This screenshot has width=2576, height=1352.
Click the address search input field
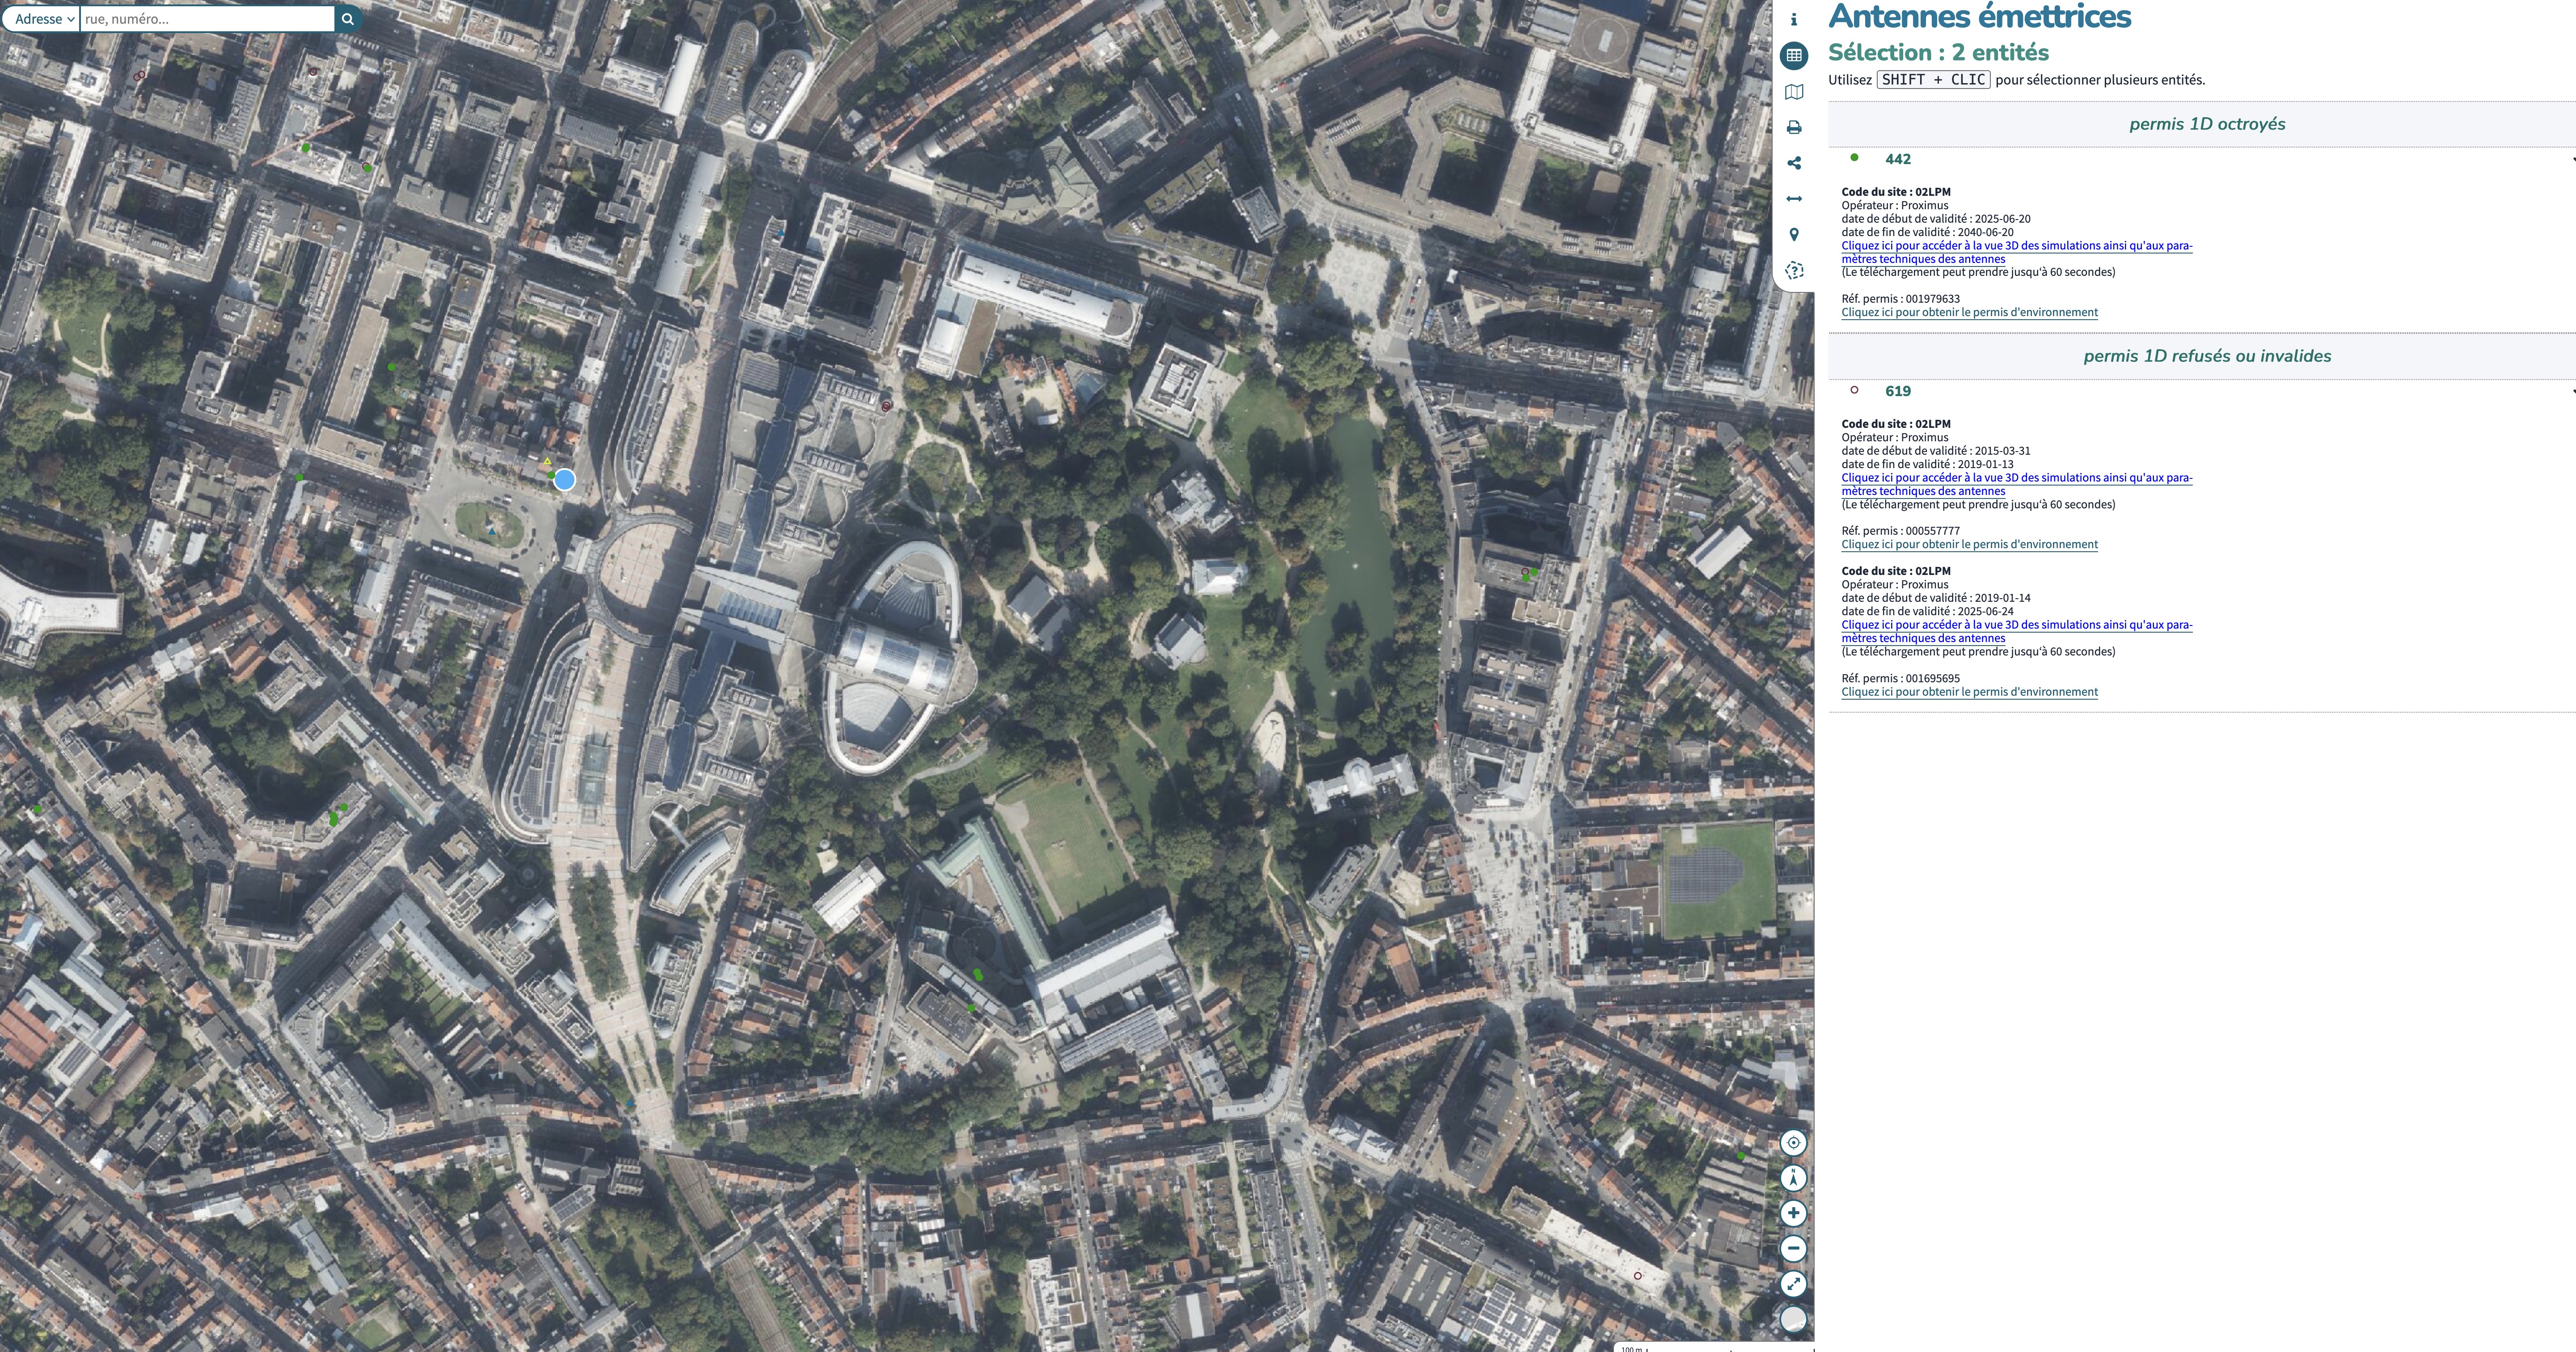pyautogui.click(x=207, y=19)
